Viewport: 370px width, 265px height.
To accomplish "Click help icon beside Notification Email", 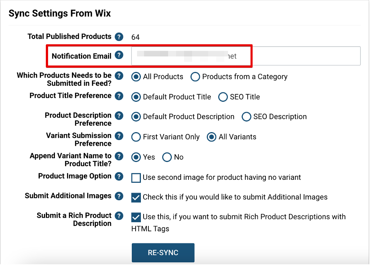I will 119,55.
